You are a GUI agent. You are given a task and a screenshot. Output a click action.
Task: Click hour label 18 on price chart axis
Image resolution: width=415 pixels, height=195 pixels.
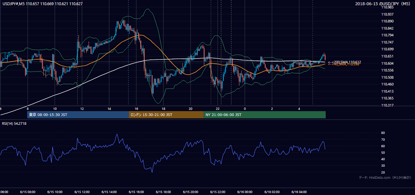[164, 109]
